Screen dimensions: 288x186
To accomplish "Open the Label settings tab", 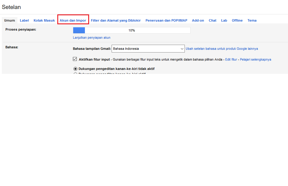I will coord(24,20).
